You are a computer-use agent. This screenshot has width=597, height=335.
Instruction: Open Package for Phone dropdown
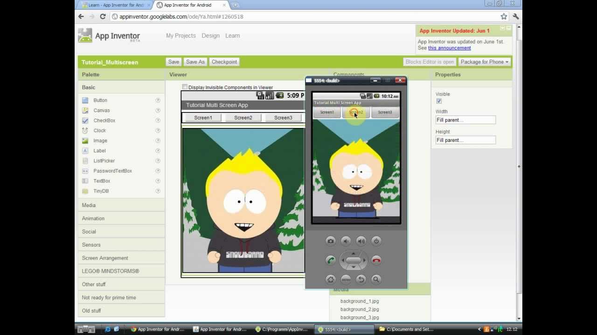click(485, 62)
